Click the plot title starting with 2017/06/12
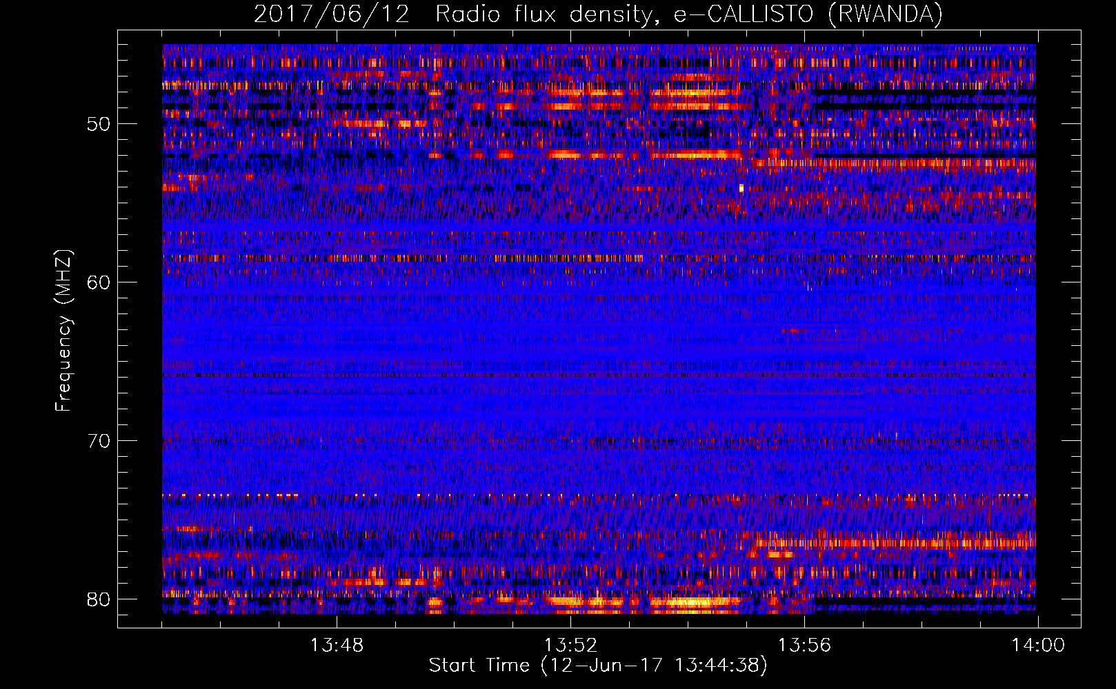The image size is (1116, 689). pos(598,14)
